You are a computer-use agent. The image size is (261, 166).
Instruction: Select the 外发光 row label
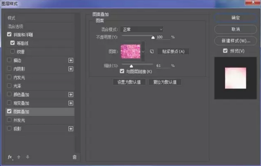(x=19, y=120)
